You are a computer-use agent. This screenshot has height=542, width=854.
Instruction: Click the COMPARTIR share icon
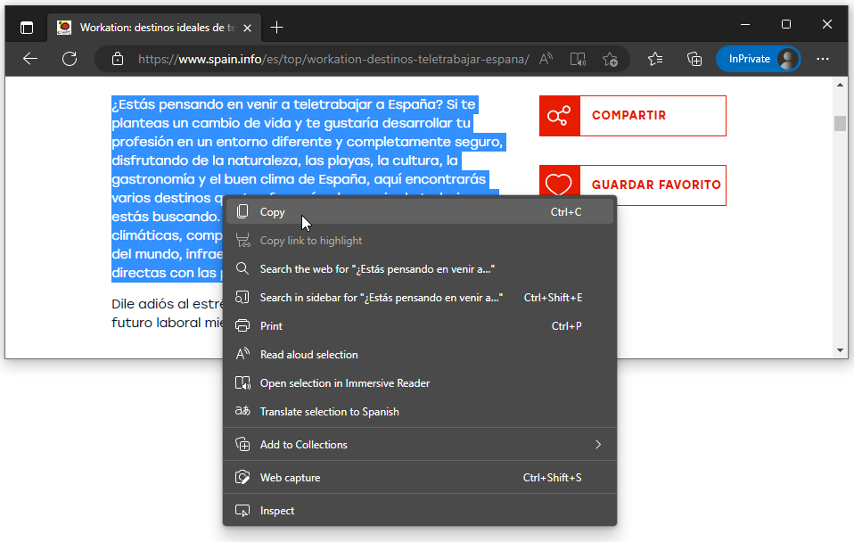(x=560, y=116)
